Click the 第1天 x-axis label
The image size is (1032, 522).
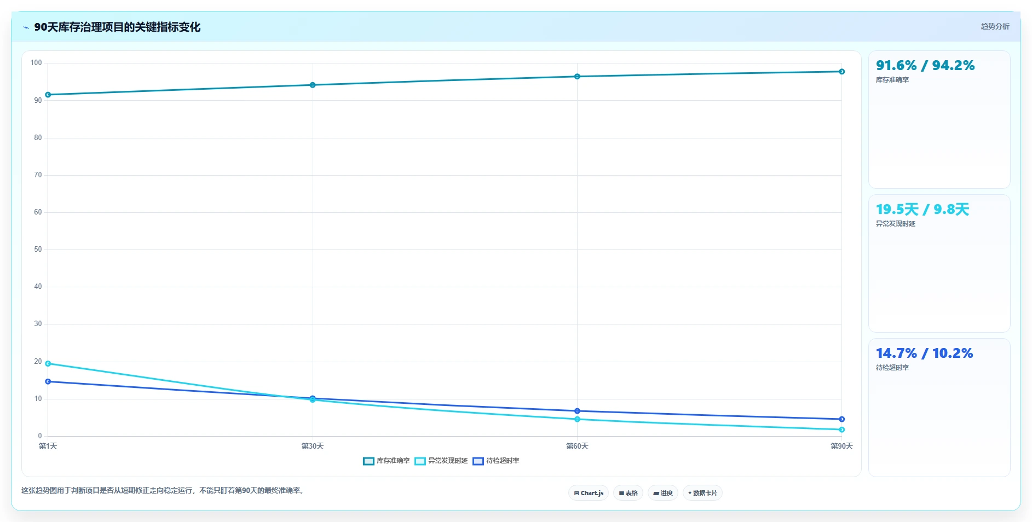tap(48, 446)
